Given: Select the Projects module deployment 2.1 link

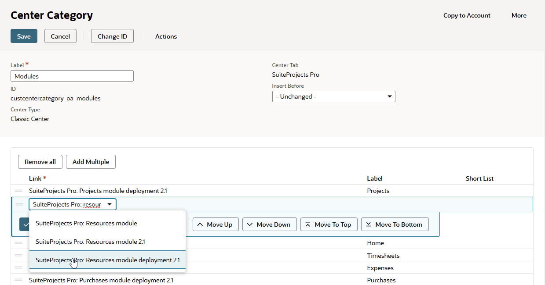Looking at the screenshot, I should [98, 191].
